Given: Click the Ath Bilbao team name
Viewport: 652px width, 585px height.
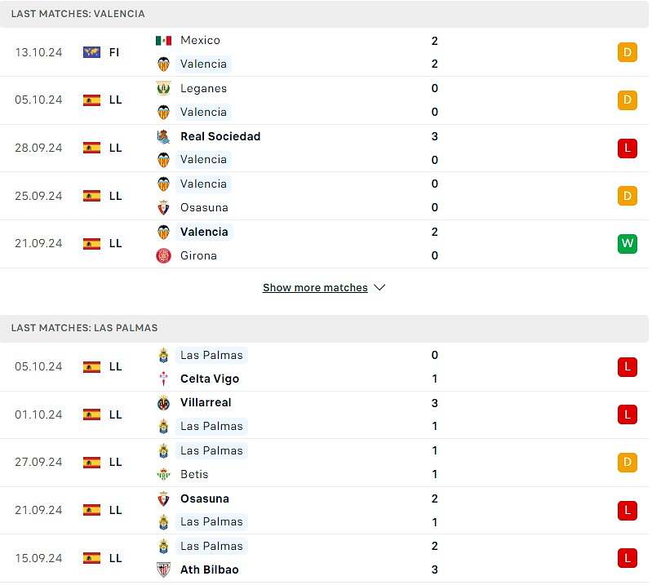Looking at the screenshot, I should tap(210, 569).
